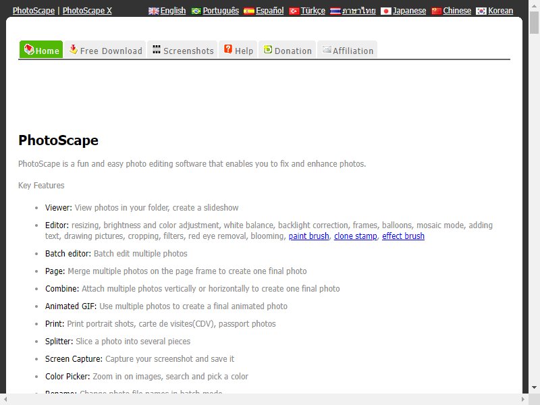Click the Splitter feature label
This screenshot has width=540, height=405.
59,342
